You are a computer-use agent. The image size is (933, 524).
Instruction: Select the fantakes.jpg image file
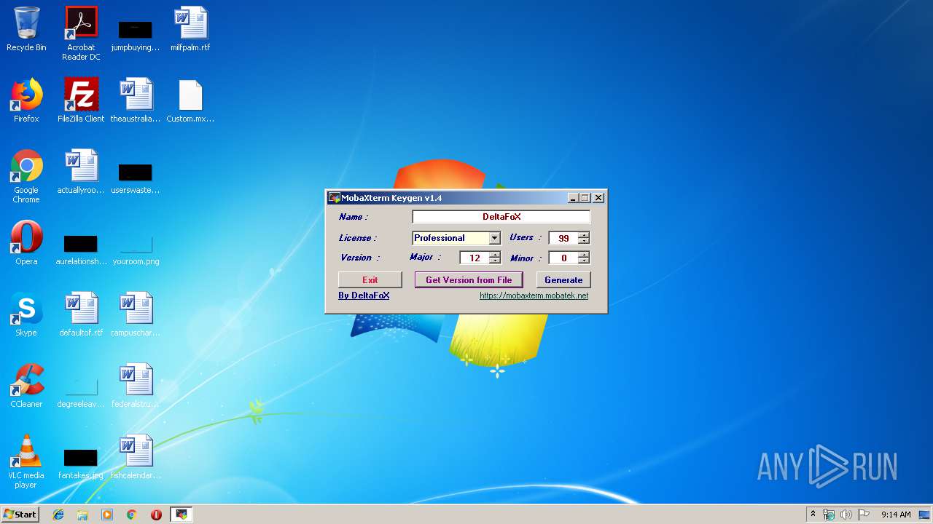point(81,464)
